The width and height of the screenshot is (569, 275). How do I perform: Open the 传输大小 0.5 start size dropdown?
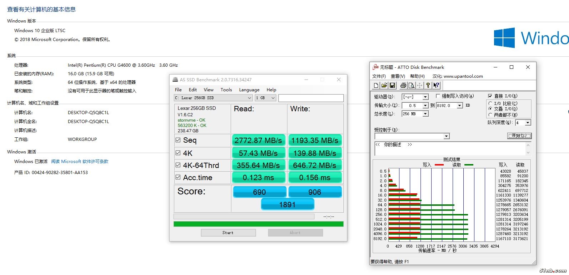pyautogui.click(x=415, y=106)
